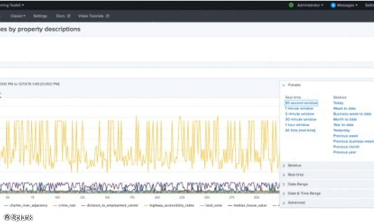Open the Administrator dropdown menu
This screenshot has height=224, width=374.
pyautogui.click(x=310, y=5)
